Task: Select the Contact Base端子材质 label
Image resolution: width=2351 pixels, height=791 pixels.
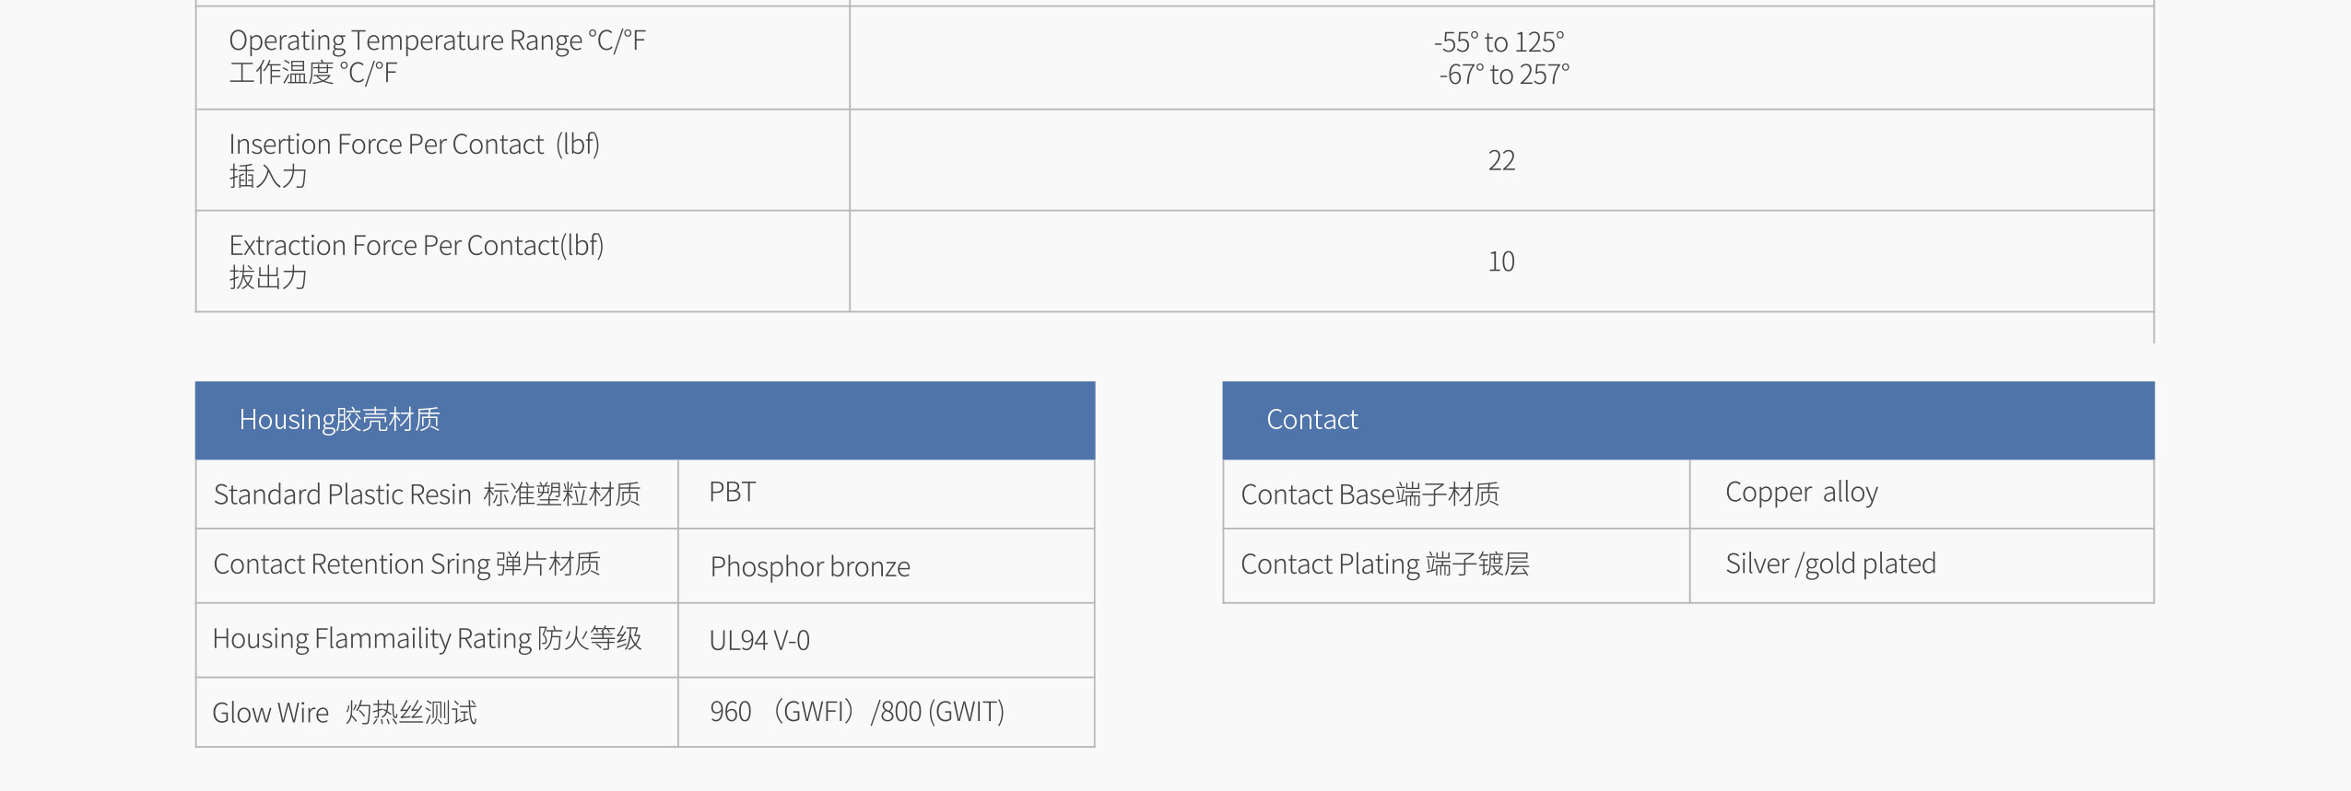Action: 1369,494
